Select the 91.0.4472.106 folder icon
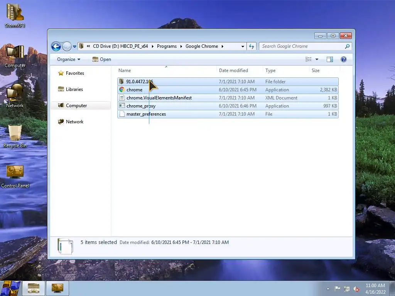 point(122,81)
